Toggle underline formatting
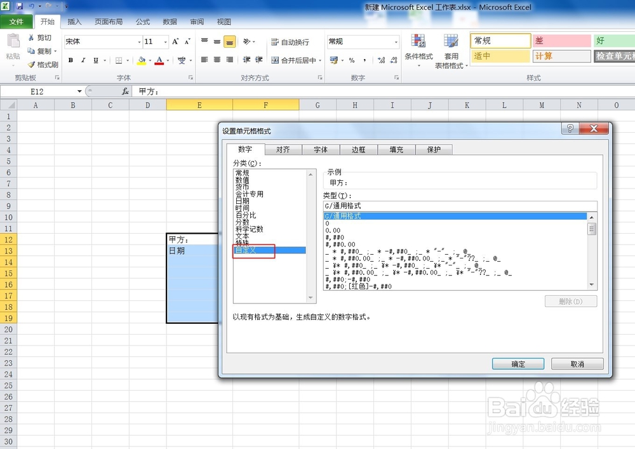The image size is (635, 449). coord(96,60)
